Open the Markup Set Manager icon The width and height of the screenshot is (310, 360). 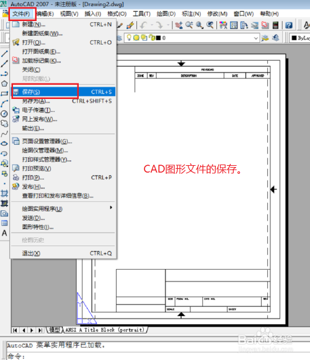click(x=265, y=25)
